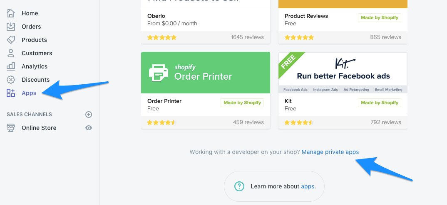447x205 pixels.
Task: Click 'Ad Retargeting' label on Kit banner
Action: tap(356, 90)
